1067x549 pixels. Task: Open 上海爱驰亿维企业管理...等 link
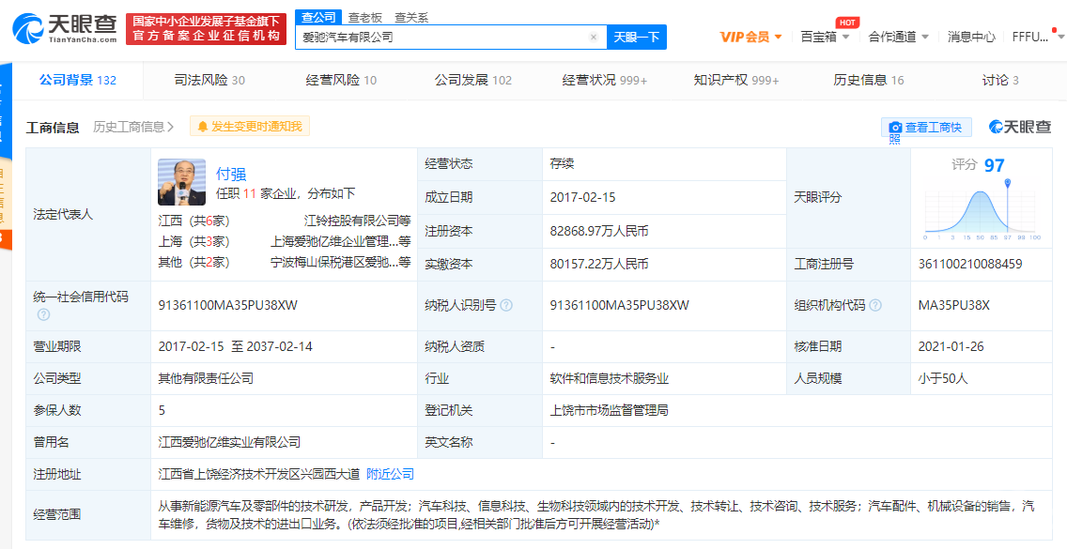(x=340, y=241)
